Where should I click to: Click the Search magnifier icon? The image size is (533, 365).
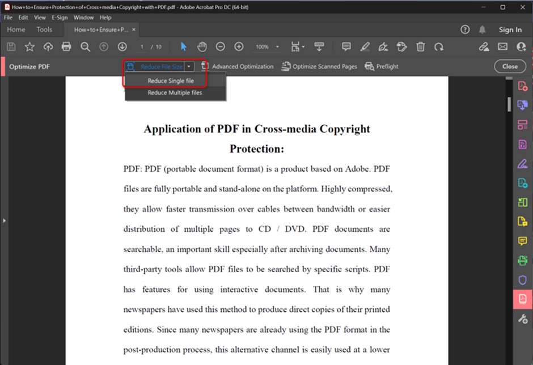click(85, 46)
